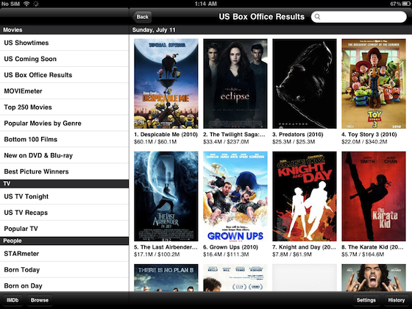Open US TV Tonight
Screen dimensions: 412x309
65,196
